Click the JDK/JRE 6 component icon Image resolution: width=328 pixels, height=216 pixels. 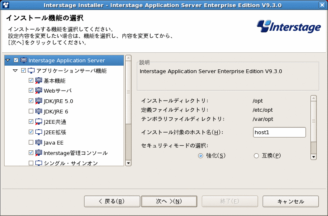tap(38, 111)
